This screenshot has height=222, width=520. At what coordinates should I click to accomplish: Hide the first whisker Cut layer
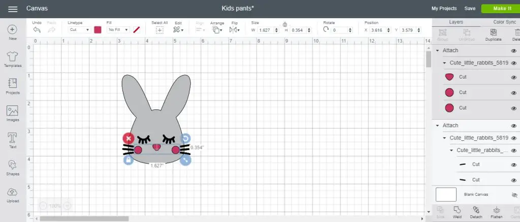[514, 165]
